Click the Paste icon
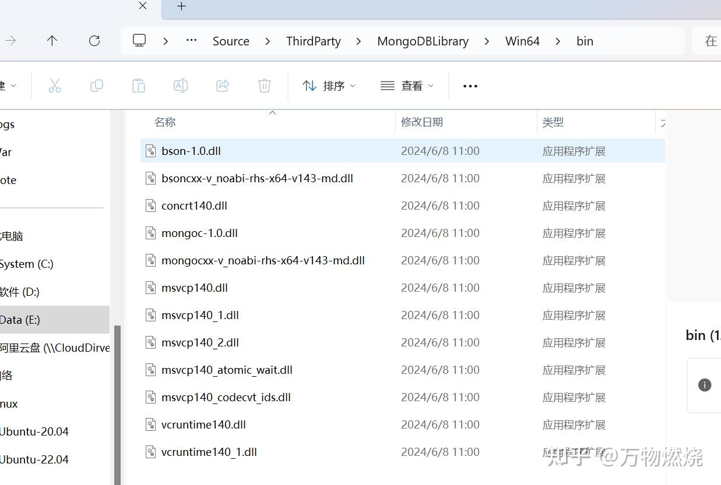The width and height of the screenshot is (721, 485). point(139,85)
